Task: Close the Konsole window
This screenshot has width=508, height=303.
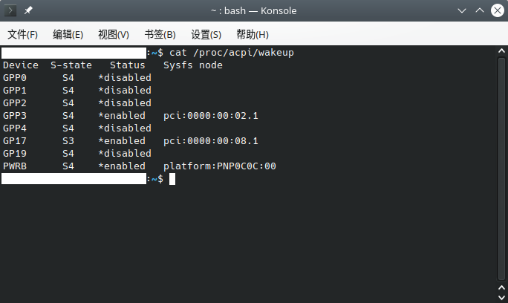Action: point(498,10)
